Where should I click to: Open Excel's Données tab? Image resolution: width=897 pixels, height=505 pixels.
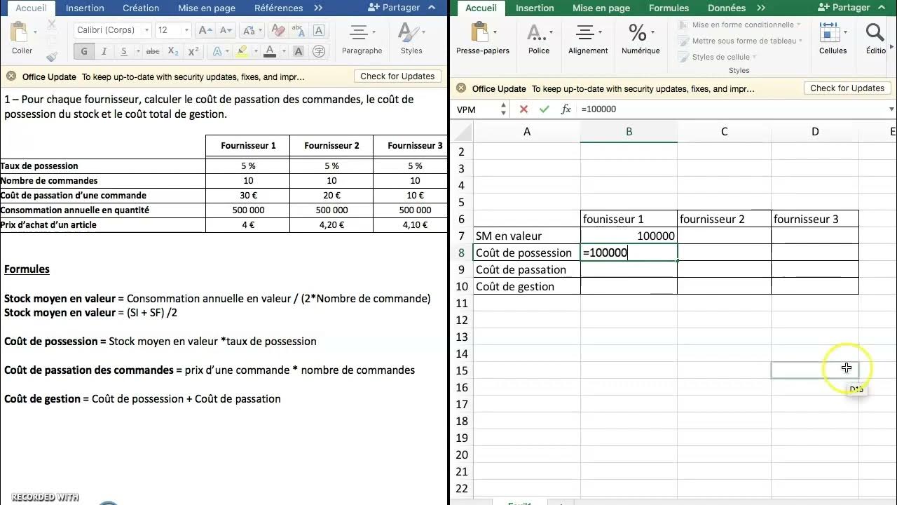(x=727, y=8)
